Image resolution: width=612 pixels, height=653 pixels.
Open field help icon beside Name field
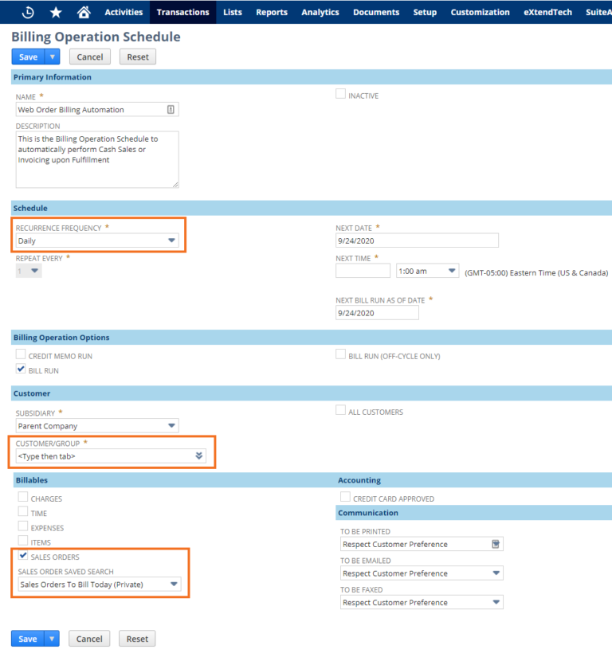click(x=170, y=109)
